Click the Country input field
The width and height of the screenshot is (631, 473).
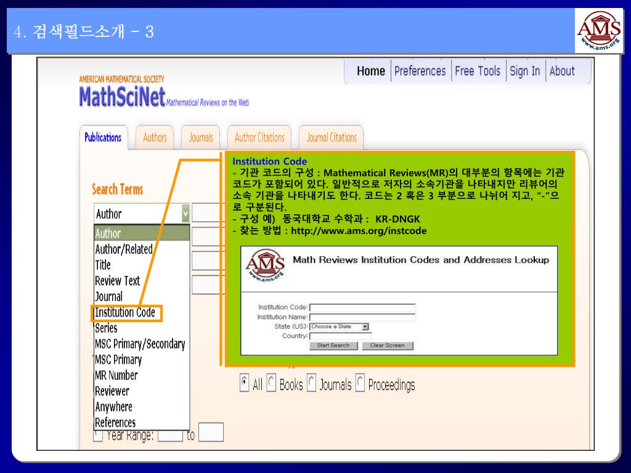(x=340, y=336)
